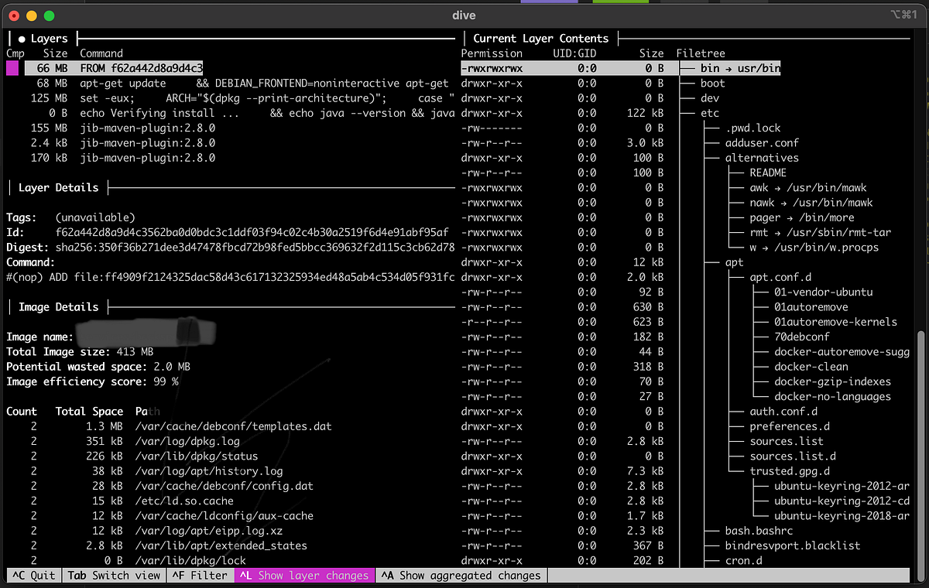Select the 70debconf file
929x588 pixels.
[x=802, y=337]
